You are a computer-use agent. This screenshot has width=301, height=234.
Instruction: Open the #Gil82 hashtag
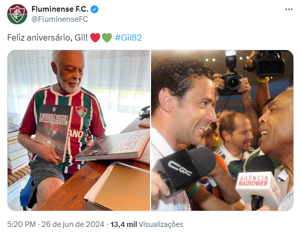[128, 37]
